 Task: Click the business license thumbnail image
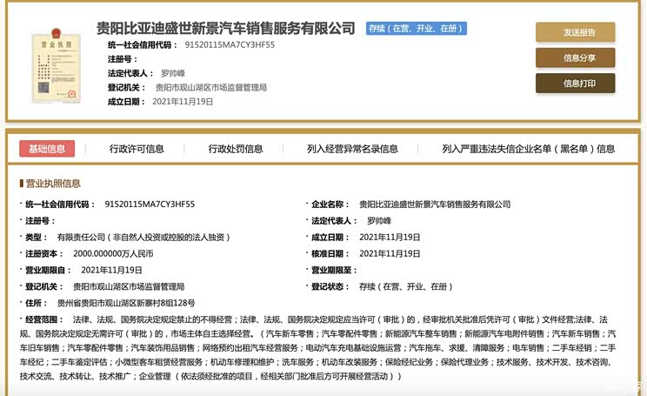pyautogui.click(x=57, y=65)
